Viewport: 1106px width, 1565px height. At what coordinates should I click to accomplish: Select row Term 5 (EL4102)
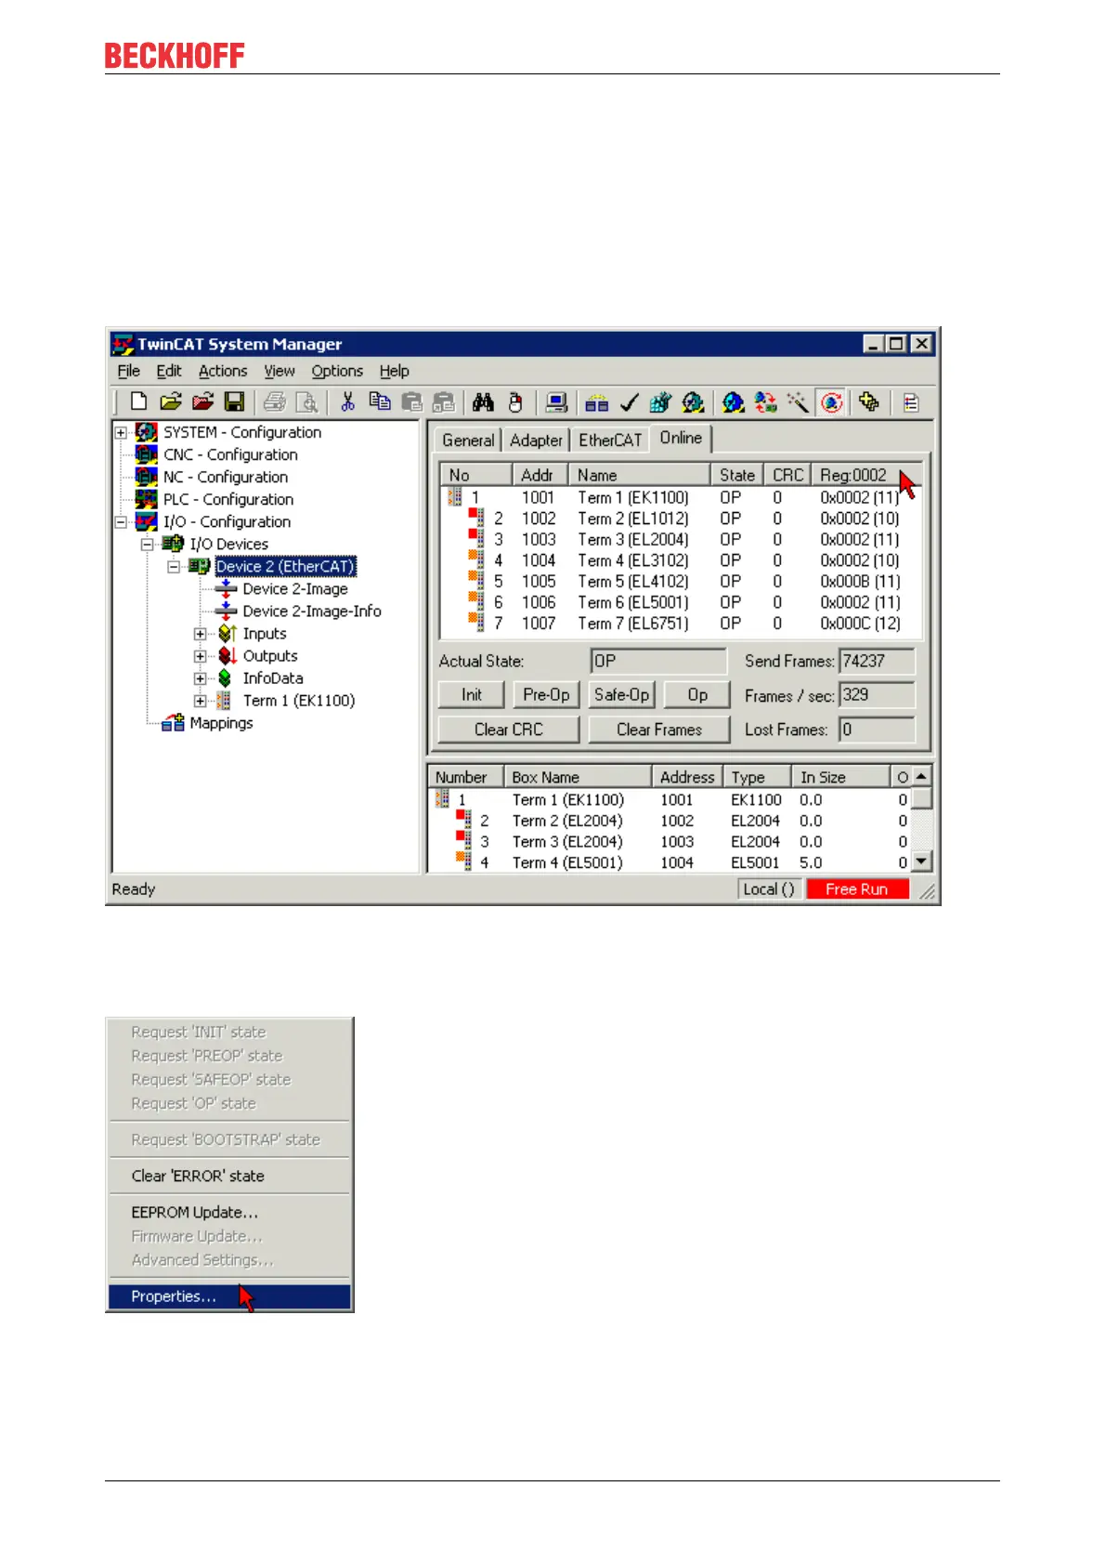click(681, 582)
